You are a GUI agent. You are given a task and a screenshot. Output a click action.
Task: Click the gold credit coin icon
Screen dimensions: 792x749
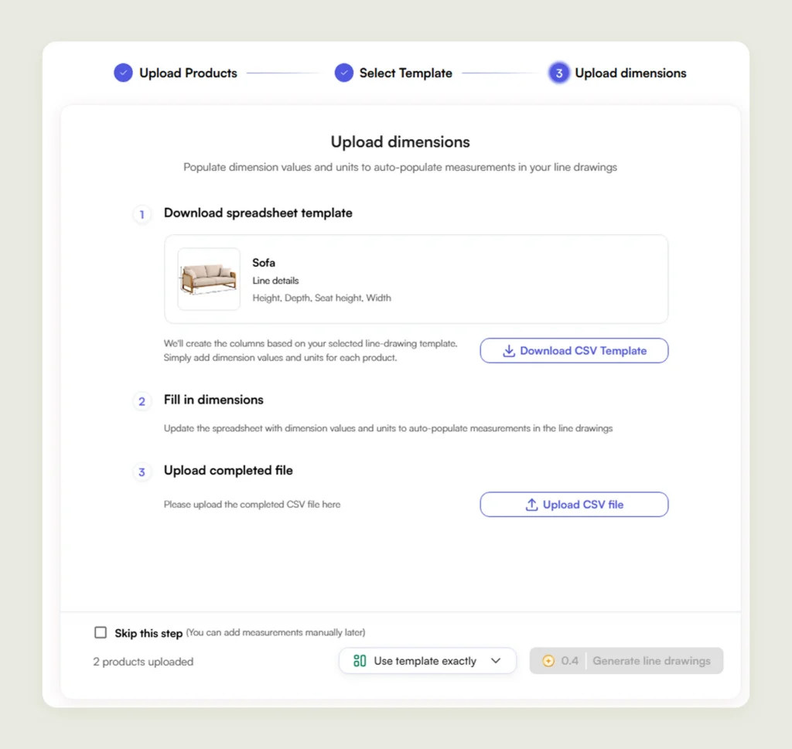pos(548,661)
